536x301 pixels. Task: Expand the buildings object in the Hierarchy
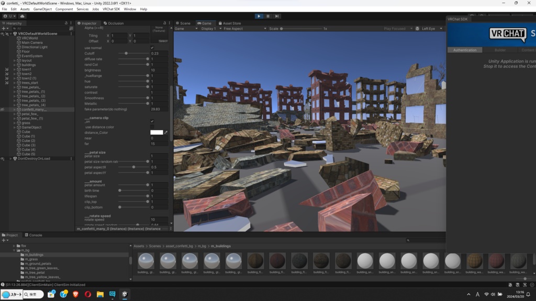tap(14, 65)
